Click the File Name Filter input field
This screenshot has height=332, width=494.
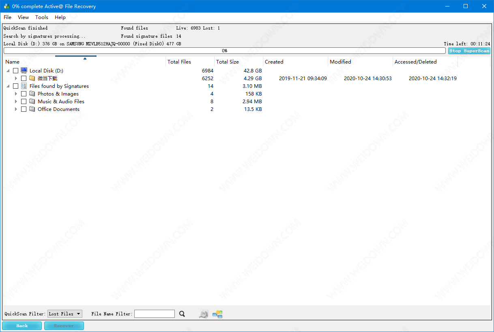[155, 314]
